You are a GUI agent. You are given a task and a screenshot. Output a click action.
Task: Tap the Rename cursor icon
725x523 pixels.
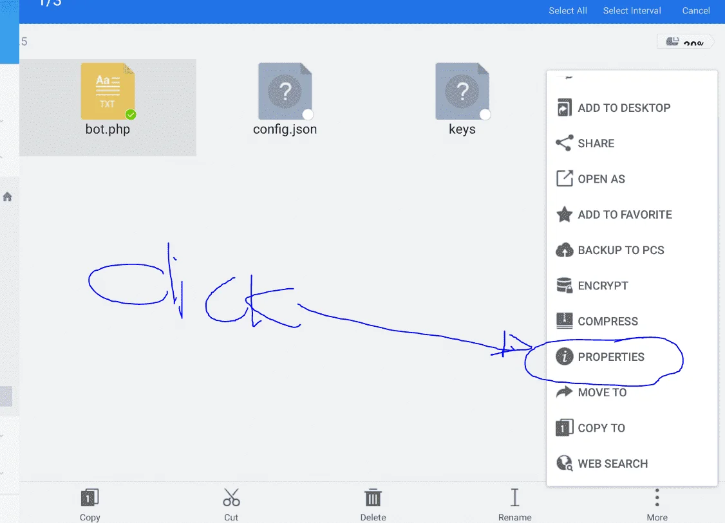point(514,497)
